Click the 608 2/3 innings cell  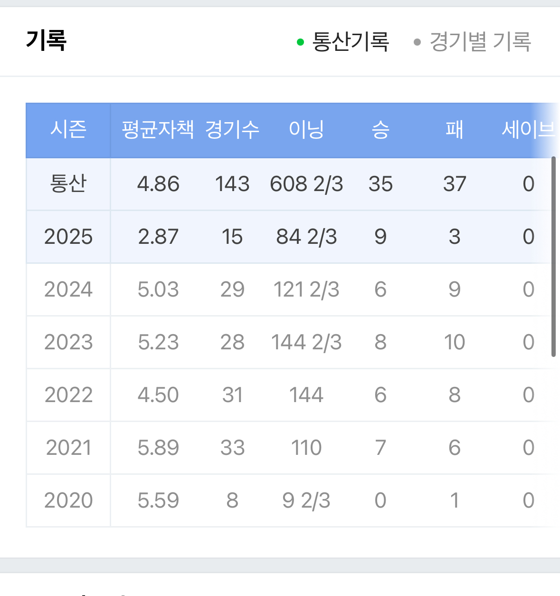(306, 184)
